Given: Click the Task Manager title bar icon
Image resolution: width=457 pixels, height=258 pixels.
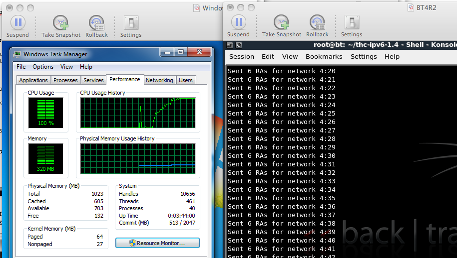Looking at the screenshot, I should click(17, 54).
